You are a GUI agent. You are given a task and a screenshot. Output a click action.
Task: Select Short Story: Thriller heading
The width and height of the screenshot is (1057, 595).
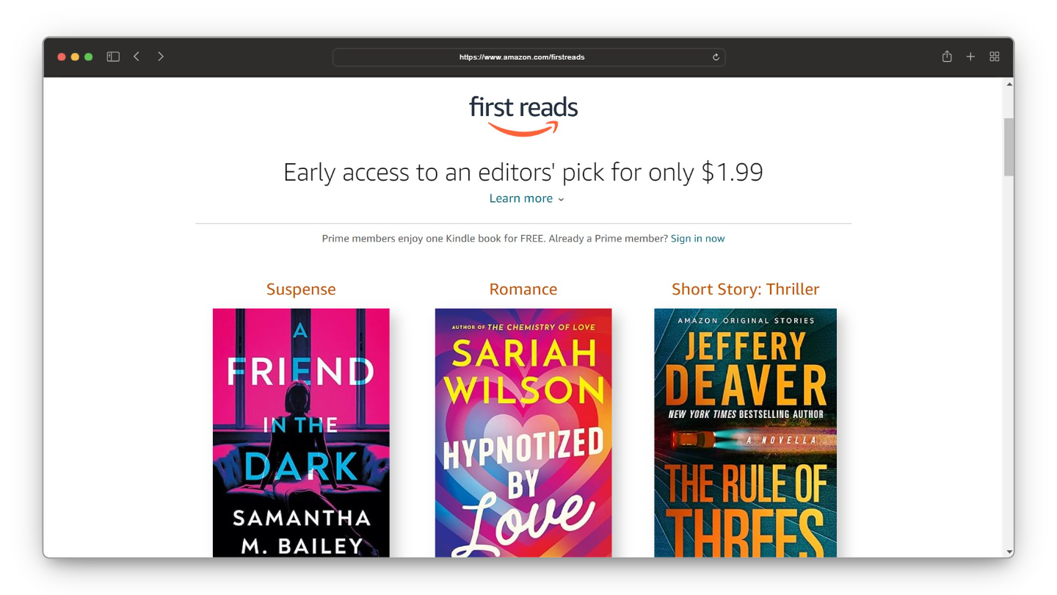(x=745, y=289)
